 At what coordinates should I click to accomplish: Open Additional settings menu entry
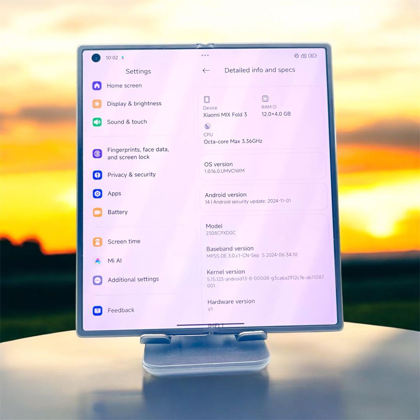(x=133, y=280)
